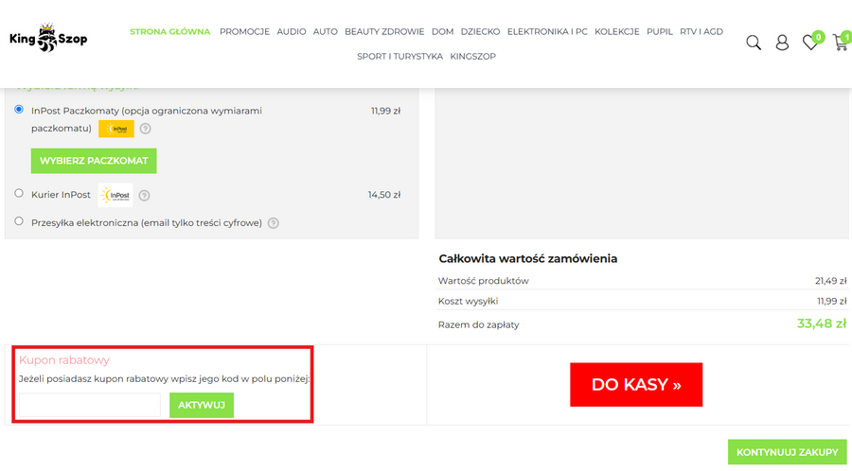852x471 pixels.
Task: Open search with the magnifier icon
Action: click(754, 43)
